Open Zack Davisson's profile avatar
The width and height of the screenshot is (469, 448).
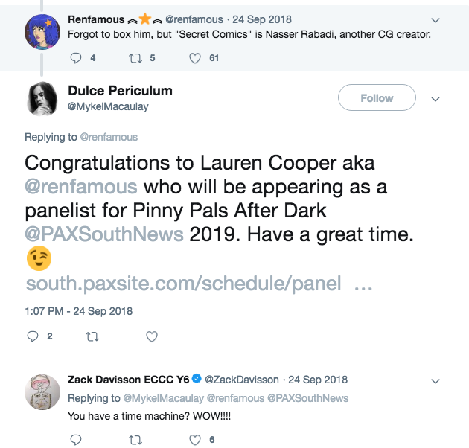pyautogui.click(x=42, y=392)
